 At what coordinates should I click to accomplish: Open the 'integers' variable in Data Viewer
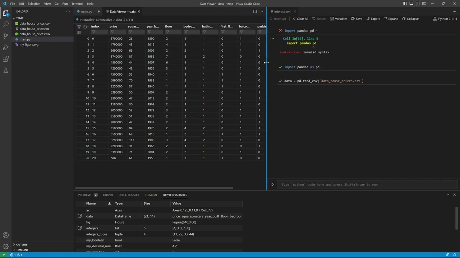pyautogui.click(x=80, y=228)
